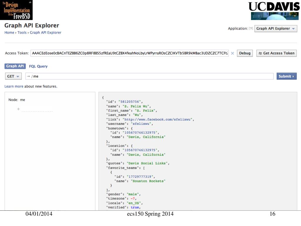Click the gender value "male"
The height and width of the screenshot is (226, 301).
[133, 194]
